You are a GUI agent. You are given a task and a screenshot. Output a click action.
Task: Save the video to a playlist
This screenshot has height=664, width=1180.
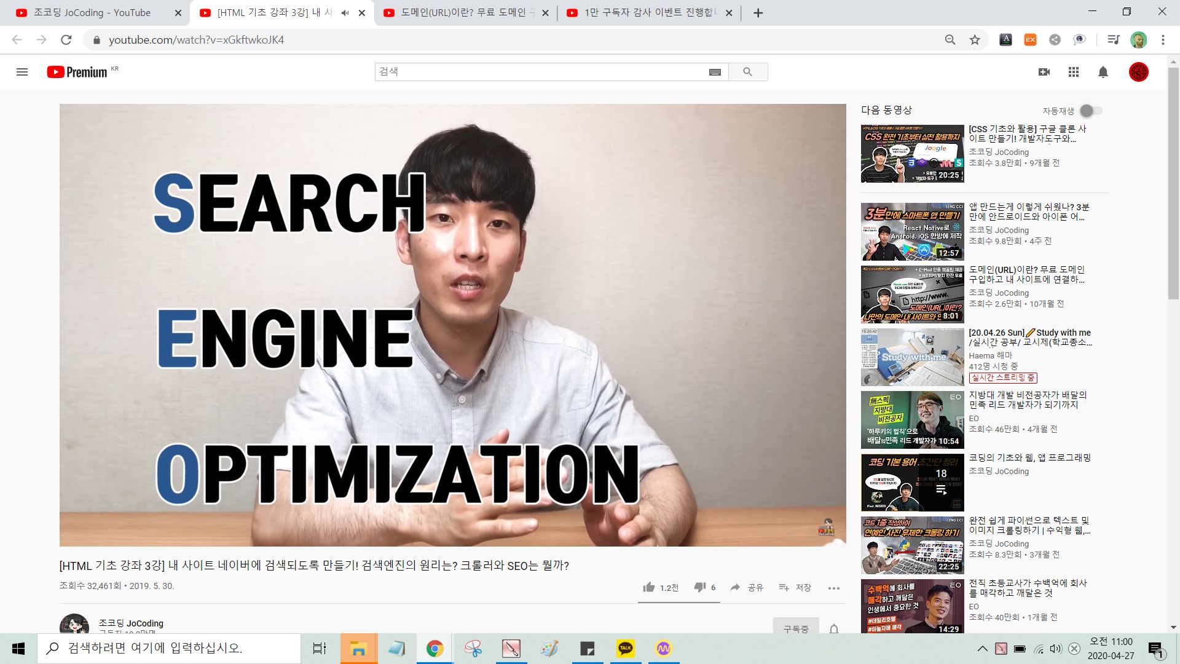(795, 587)
